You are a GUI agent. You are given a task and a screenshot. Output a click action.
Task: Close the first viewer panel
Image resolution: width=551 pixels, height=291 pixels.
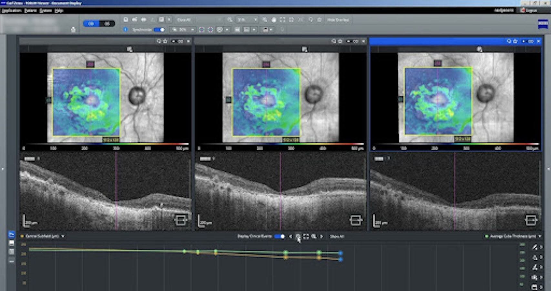click(x=189, y=41)
